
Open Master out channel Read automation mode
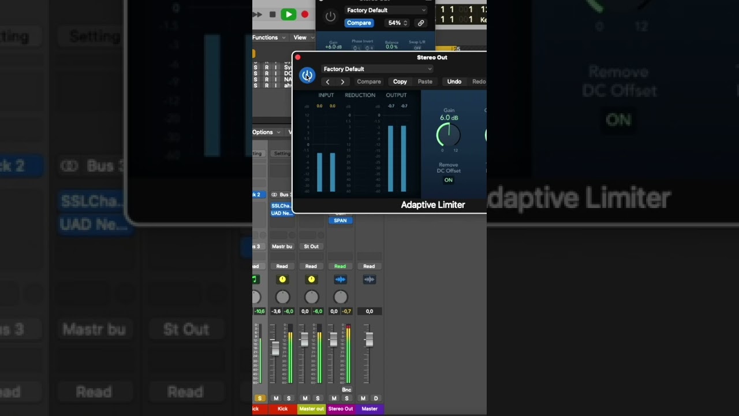(311, 266)
